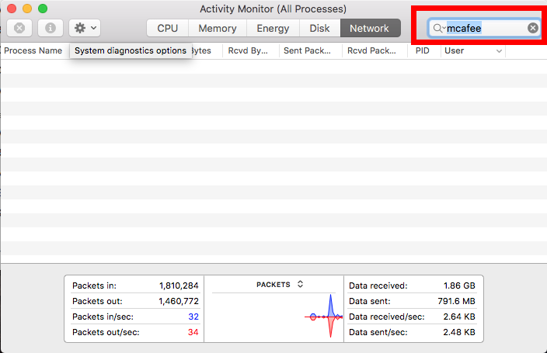The height and width of the screenshot is (353, 547).
Task: Click inside the mcafee search field
Action: [486, 28]
